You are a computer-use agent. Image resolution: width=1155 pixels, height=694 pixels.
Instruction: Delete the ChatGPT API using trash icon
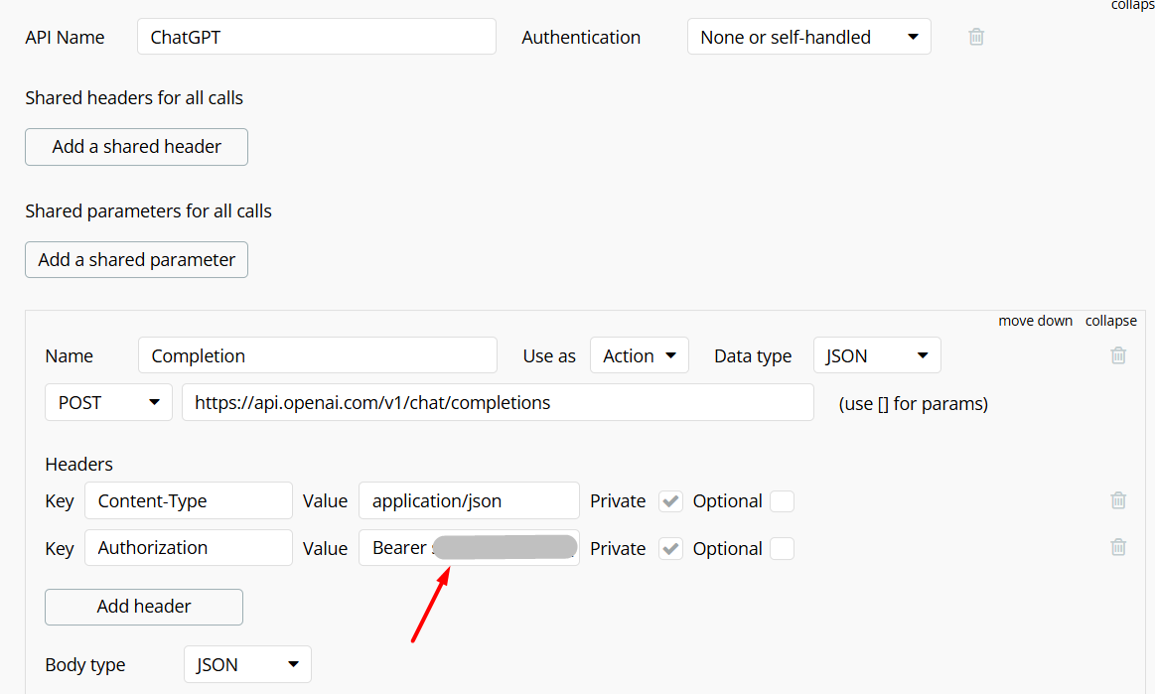click(x=976, y=37)
